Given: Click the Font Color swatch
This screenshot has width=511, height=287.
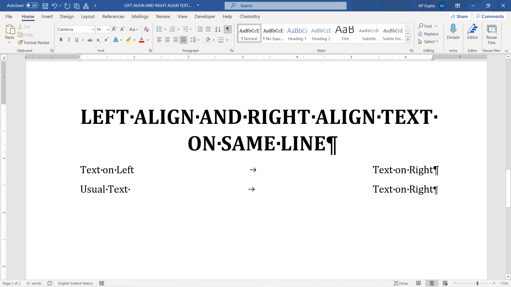Looking at the screenshot, I should tap(142, 42).
